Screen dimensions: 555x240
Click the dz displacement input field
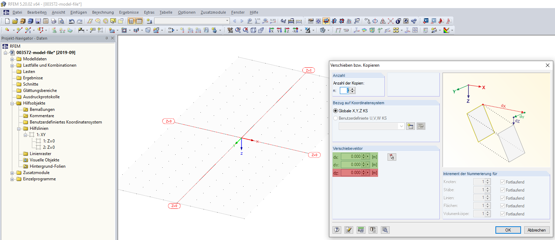[351, 173]
